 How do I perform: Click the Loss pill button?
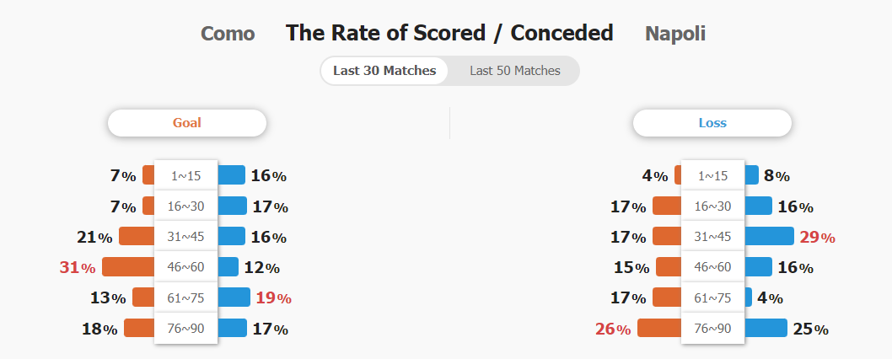(x=712, y=123)
